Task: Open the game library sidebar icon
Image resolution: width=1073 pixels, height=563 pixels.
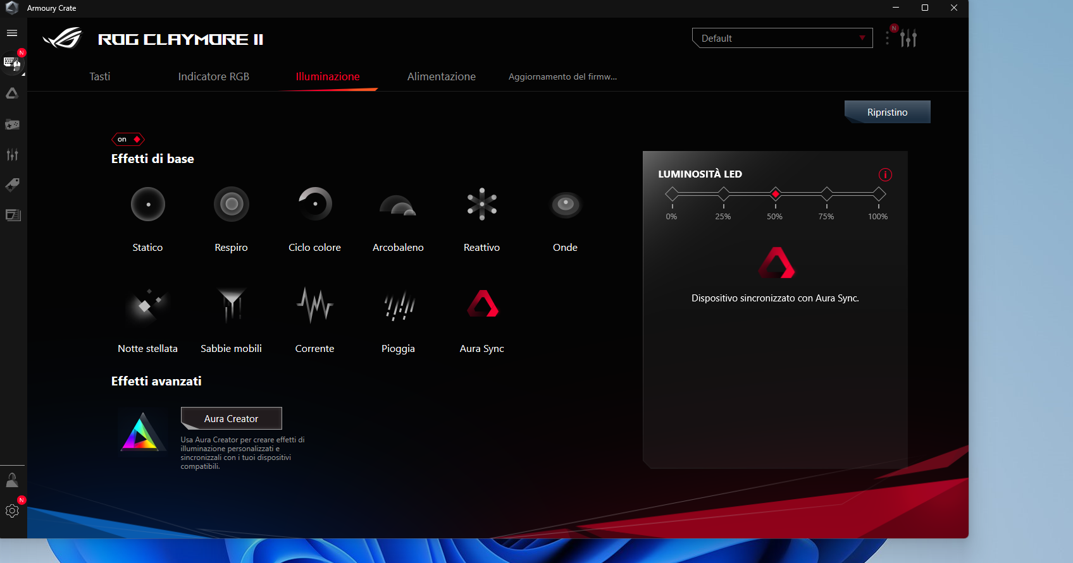Action: pyautogui.click(x=12, y=124)
